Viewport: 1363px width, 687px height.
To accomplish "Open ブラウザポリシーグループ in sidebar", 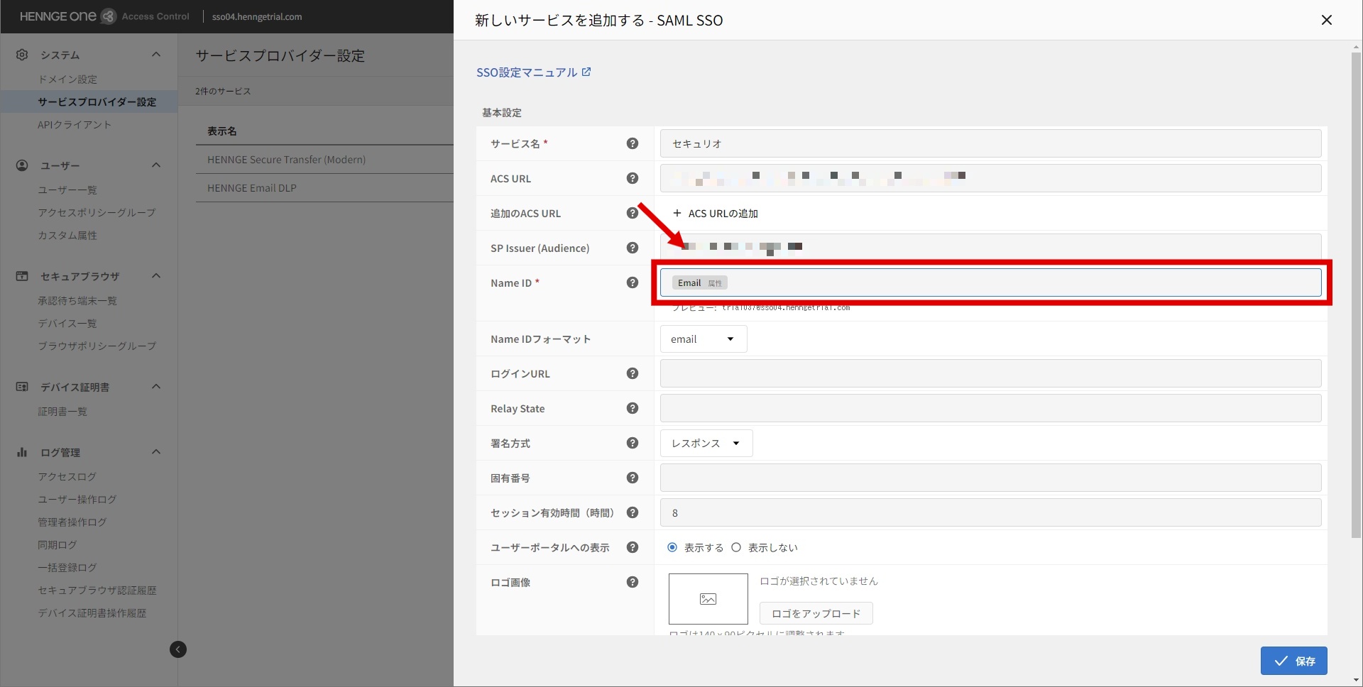I will (97, 346).
